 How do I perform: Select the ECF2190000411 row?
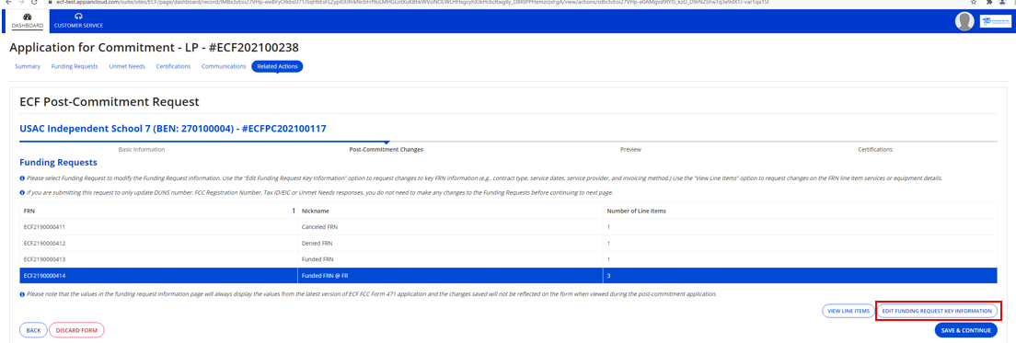(509, 227)
